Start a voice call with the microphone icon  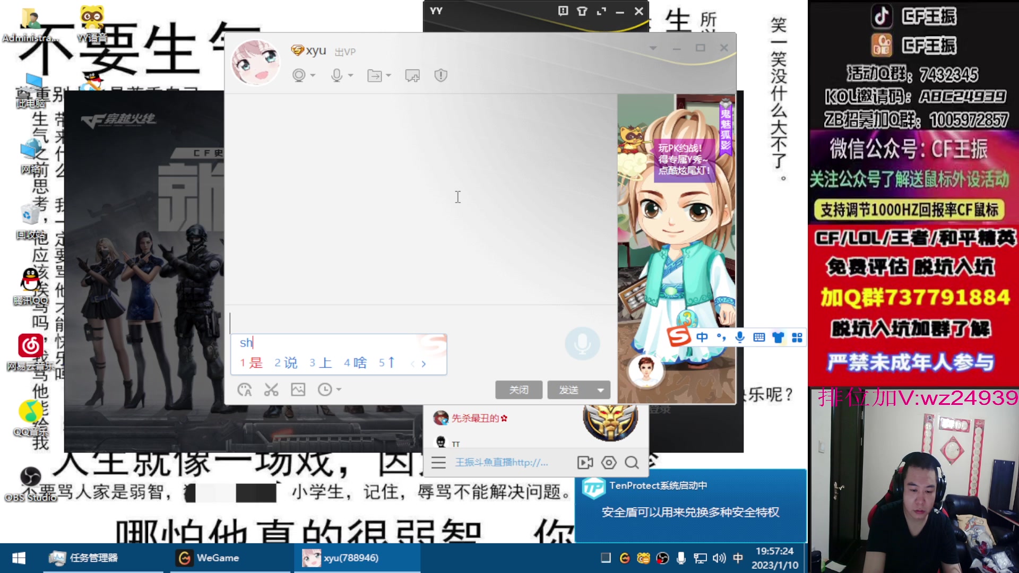point(336,75)
